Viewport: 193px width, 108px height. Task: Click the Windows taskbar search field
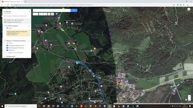tap(21, 106)
